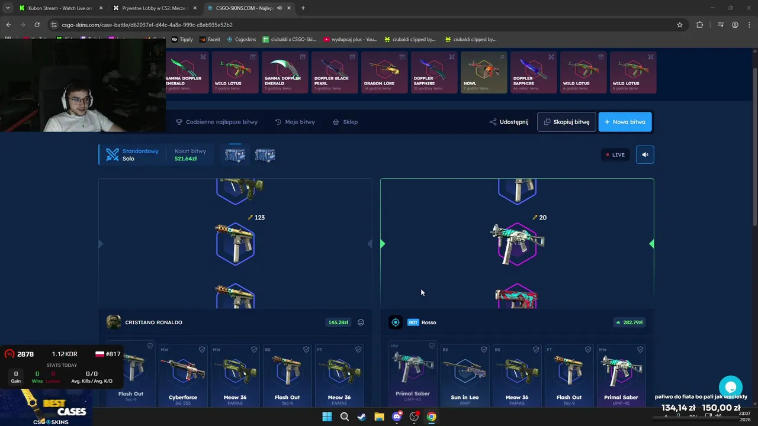
Task: Click shield icon on Sun in Leo card
Action: [484, 350]
